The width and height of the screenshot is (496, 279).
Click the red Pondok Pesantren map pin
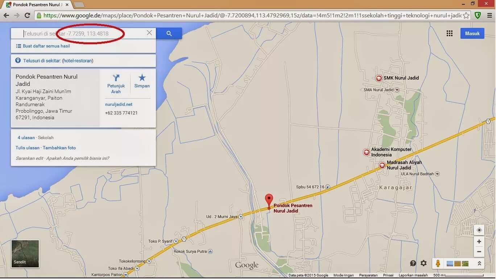269,201
